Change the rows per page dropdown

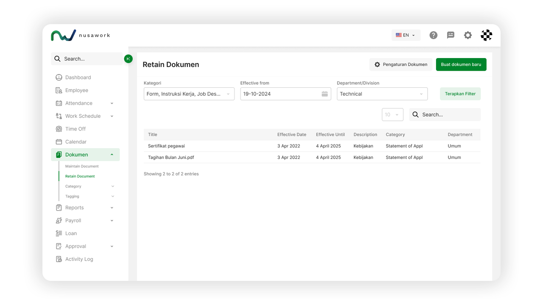point(392,115)
